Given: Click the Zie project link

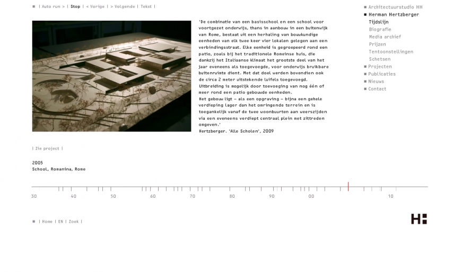Looking at the screenshot, I should click(47, 149).
